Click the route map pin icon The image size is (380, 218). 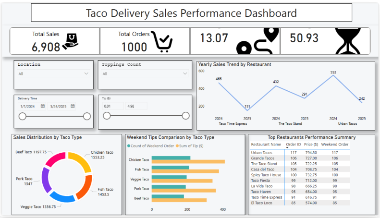point(258,41)
